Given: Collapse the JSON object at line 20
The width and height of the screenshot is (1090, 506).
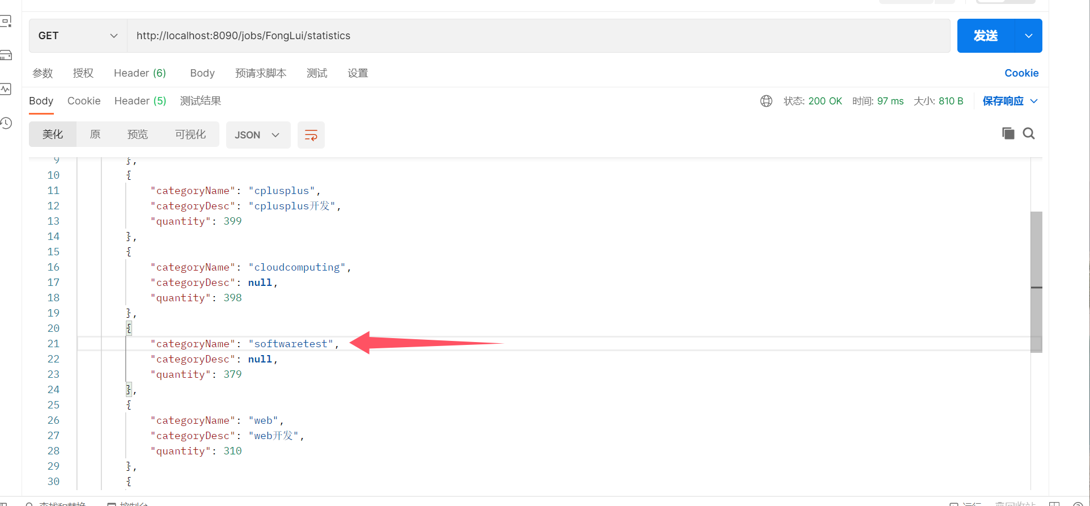Looking at the screenshot, I should point(129,328).
